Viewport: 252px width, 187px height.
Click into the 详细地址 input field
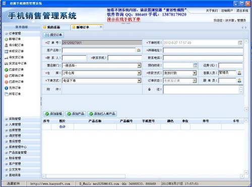point(203,50)
